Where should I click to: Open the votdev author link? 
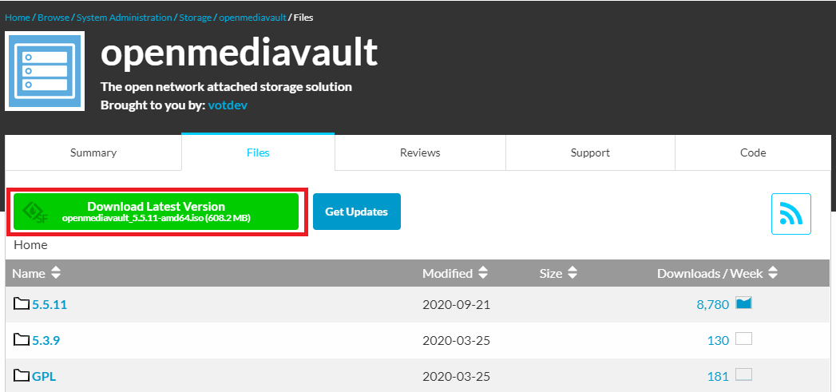228,105
